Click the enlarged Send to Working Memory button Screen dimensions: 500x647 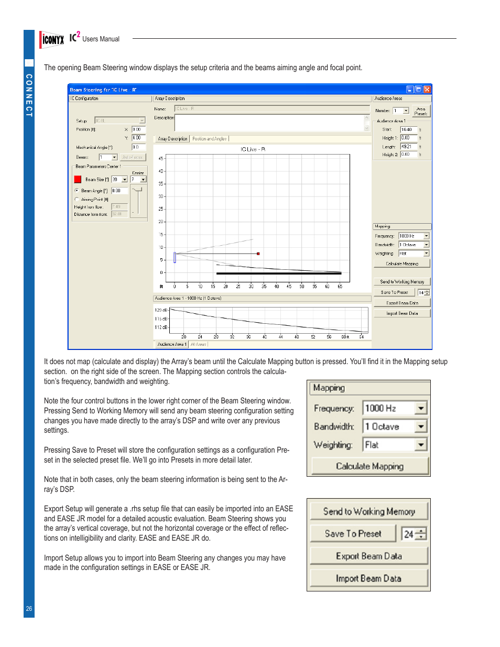tap(369, 511)
